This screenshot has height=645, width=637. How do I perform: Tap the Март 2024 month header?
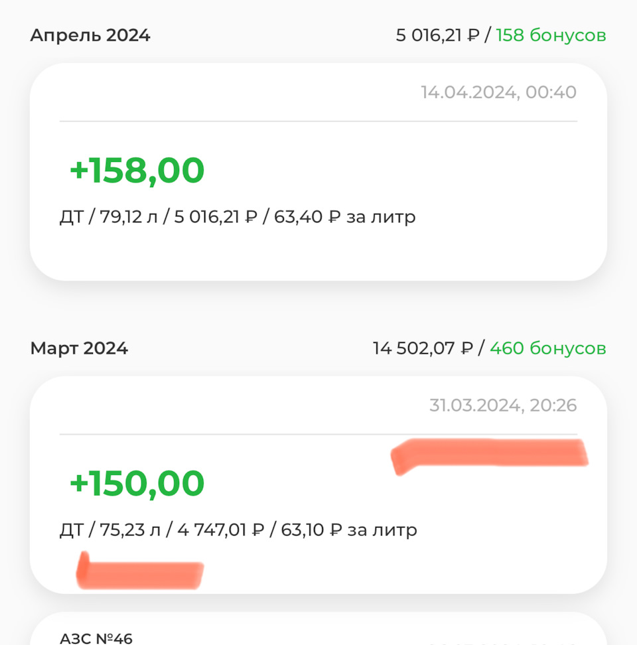[79, 348]
